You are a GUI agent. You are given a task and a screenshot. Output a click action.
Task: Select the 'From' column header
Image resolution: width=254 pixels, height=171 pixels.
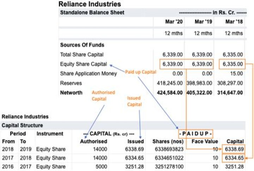click(x=8, y=141)
